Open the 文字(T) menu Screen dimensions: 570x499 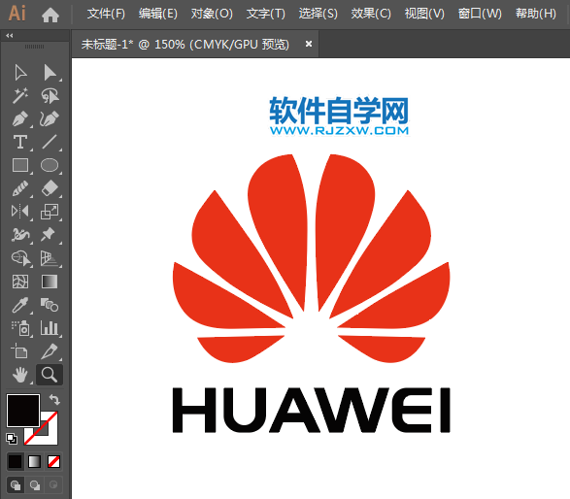266,14
